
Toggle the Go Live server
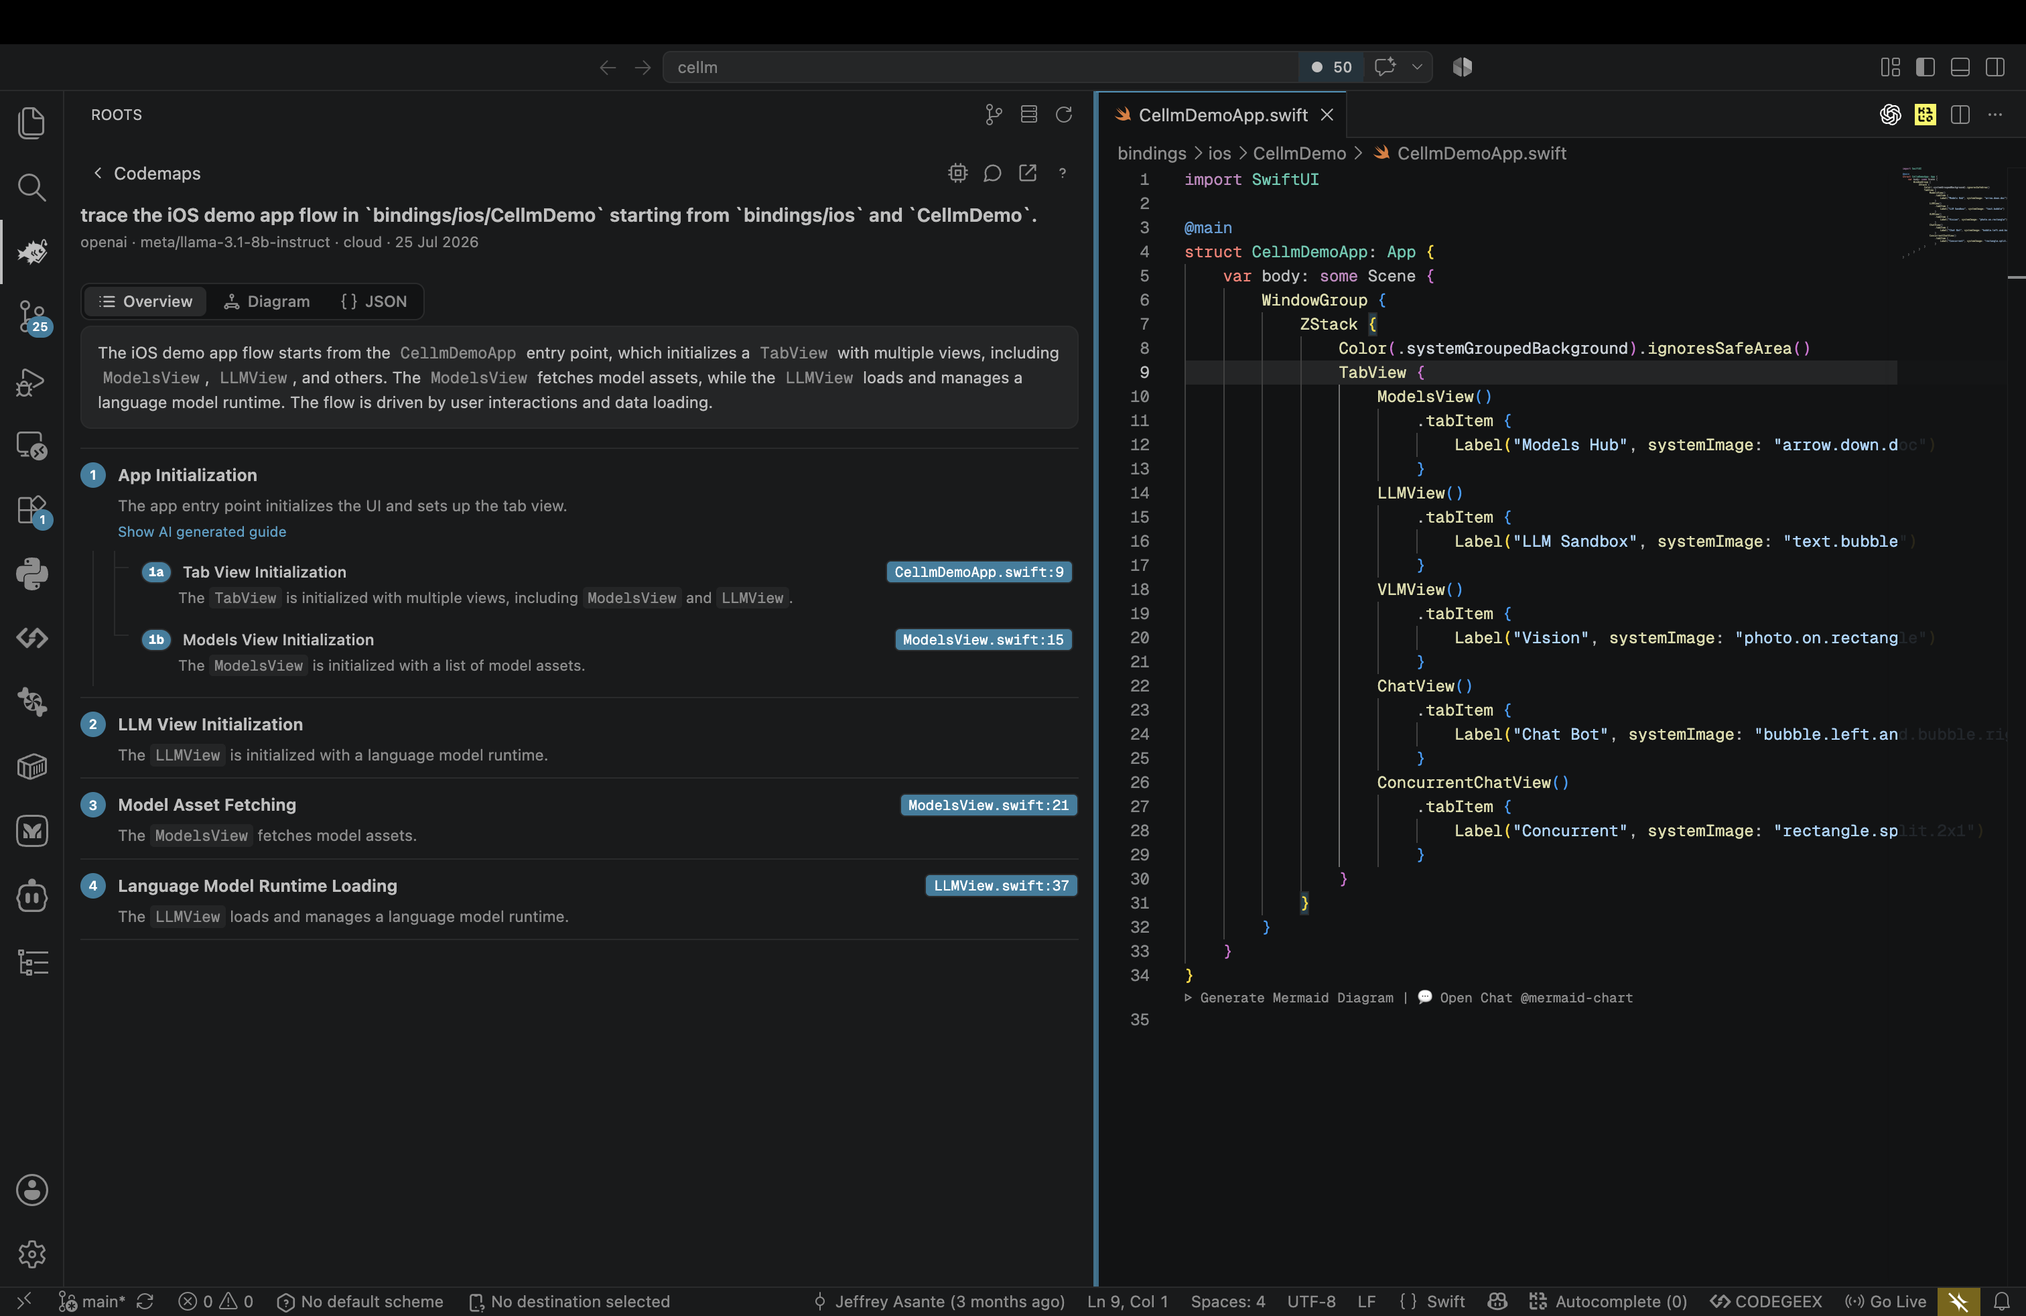click(1885, 1301)
